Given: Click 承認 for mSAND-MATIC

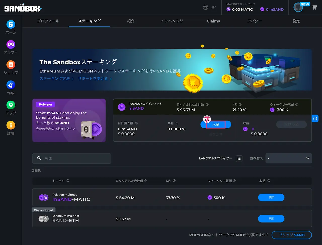Looking at the screenshot, I should click(x=271, y=197).
